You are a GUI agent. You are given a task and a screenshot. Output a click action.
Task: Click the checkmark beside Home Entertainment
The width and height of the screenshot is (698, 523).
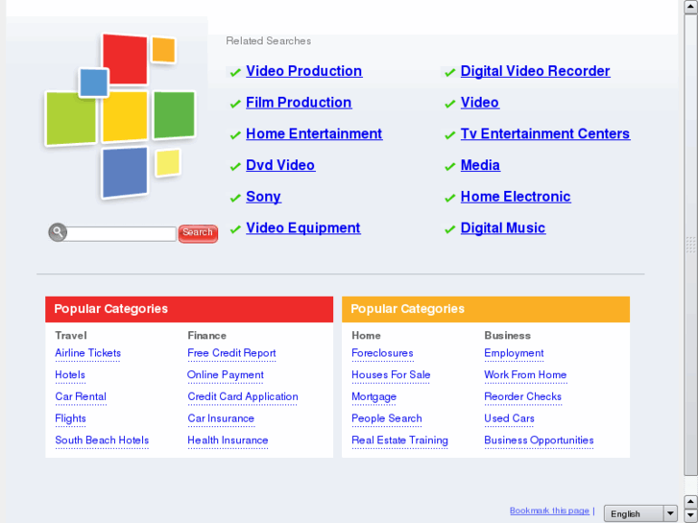pyautogui.click(x=235, y=135)
